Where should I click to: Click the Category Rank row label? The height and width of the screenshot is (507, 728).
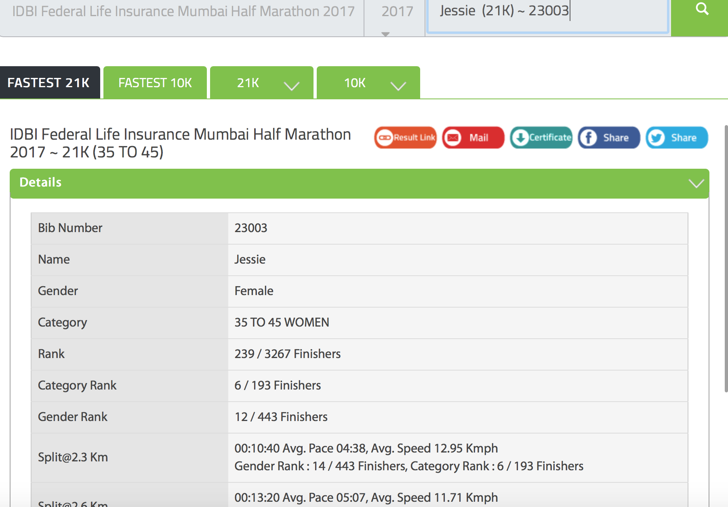click(77, 385)
